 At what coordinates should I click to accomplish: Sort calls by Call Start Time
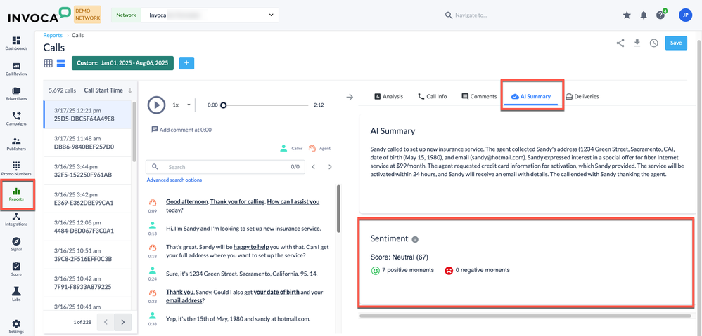click(108, 90)
